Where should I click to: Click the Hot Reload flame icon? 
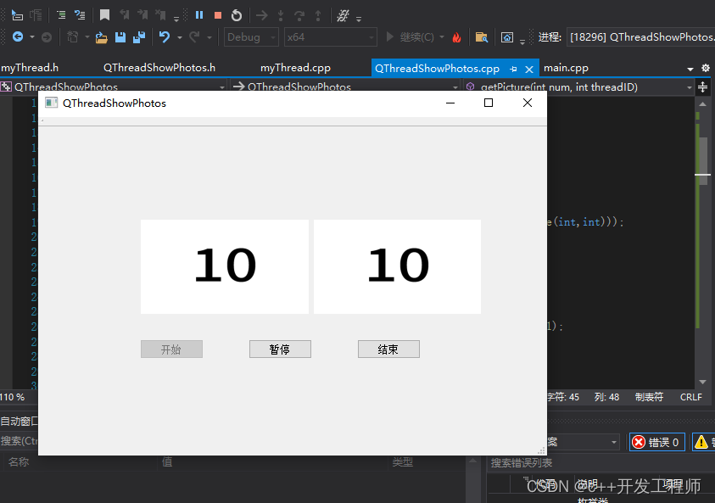[456, 36]
